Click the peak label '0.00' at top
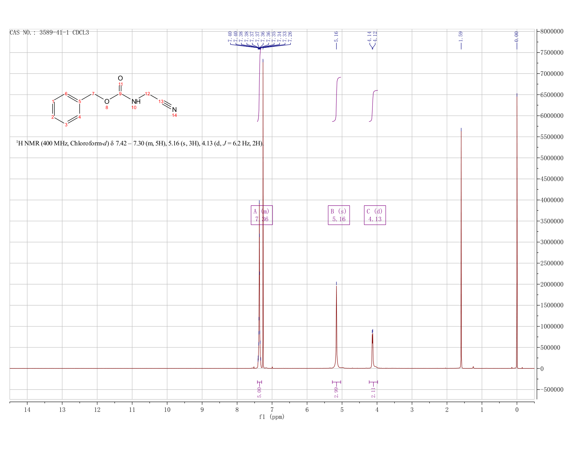Viewport: 582px width, 450px height. (x=517, y=36)
